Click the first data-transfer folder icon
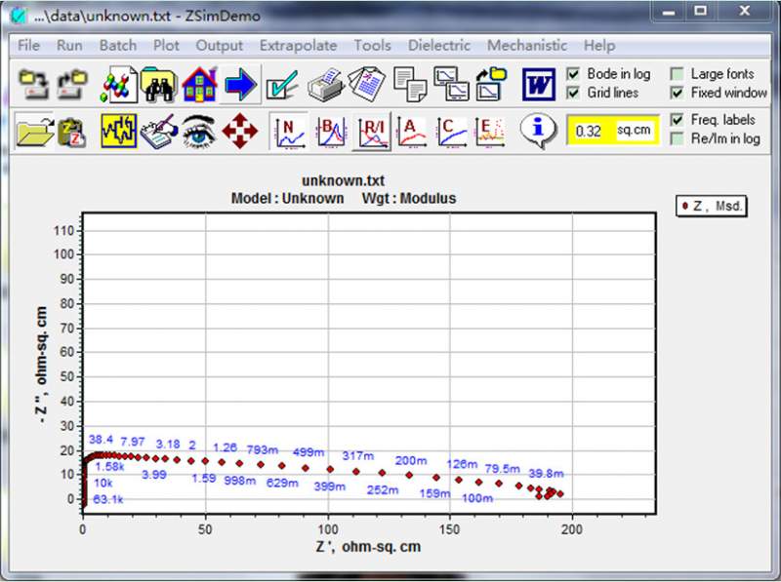Screen dimensions: 781x582 [33, 84]
